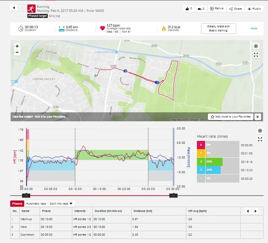Expand the map to fullscreen
Viewport: 268px width, 243px height.
tap(256, 55)
